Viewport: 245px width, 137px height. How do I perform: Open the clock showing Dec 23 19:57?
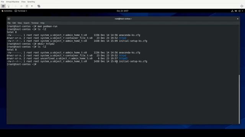point(122,11)
